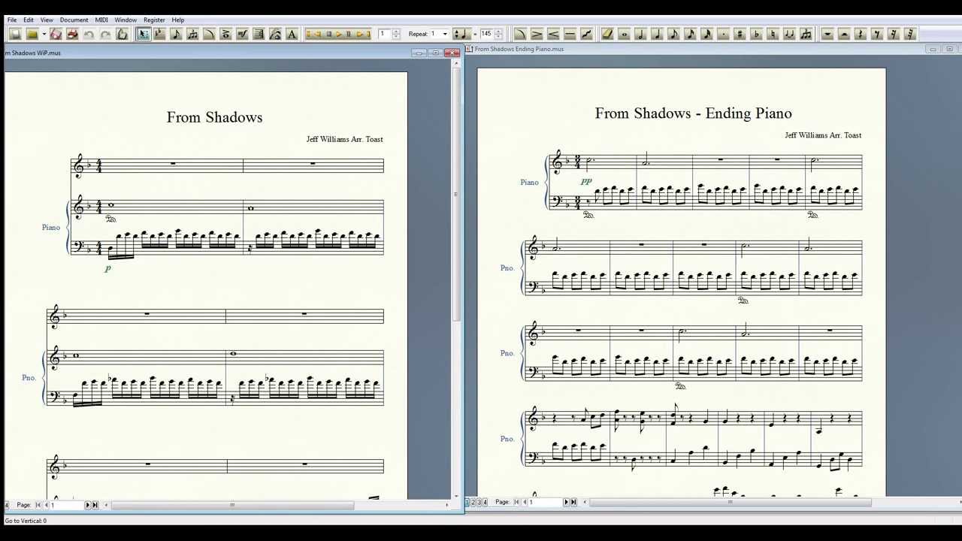Image resolution: width=962 pixels, height=541 pixels.
Task: Select the tie tool
Action: [x=789, y=34]
